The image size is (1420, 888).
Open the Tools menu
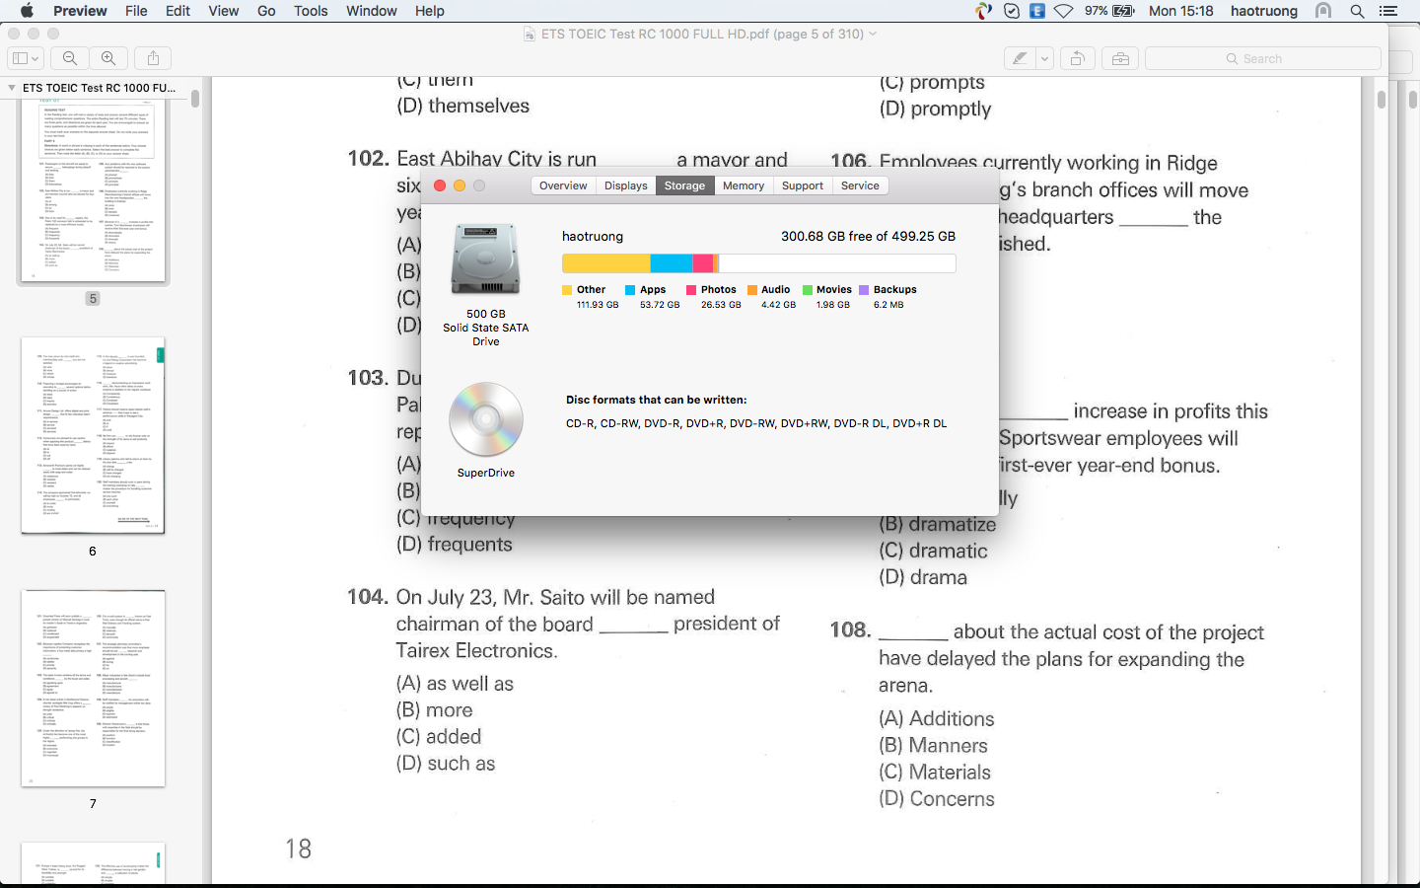click(311, 11)
